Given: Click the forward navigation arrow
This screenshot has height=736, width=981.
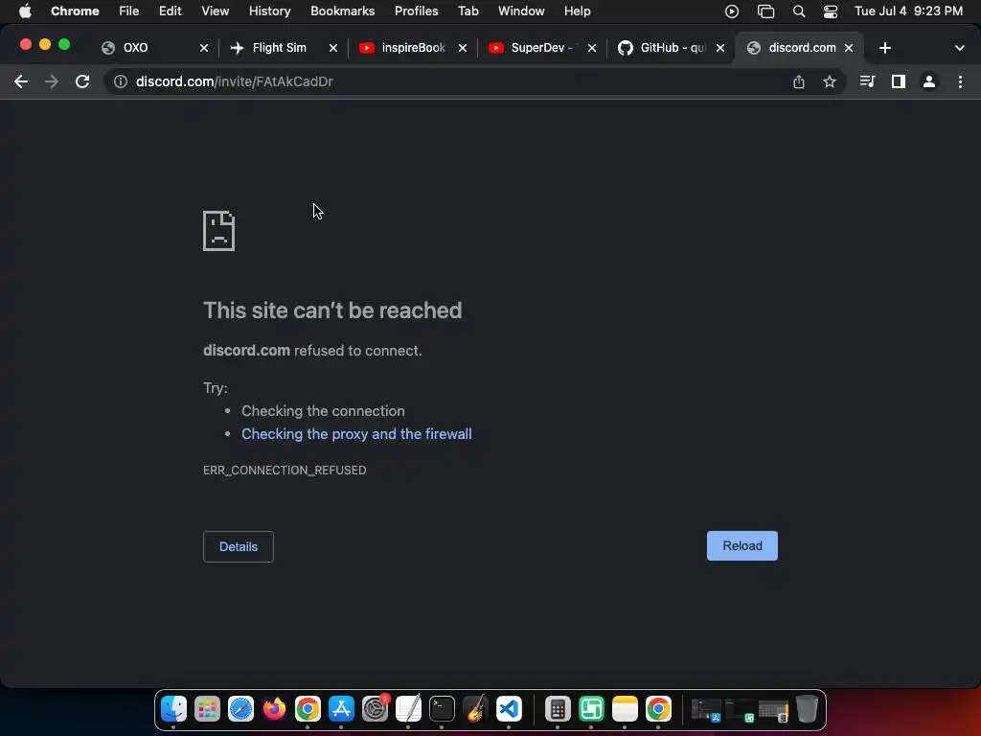Looking at the screenshot, I should (x=52, y=81).
